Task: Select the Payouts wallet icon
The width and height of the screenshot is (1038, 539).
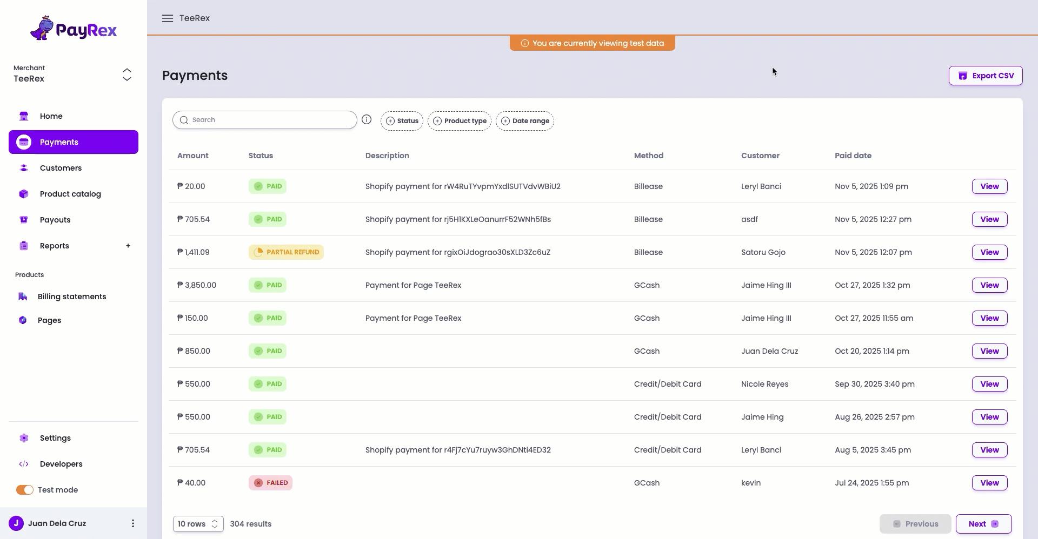Action: coord(24,220)
